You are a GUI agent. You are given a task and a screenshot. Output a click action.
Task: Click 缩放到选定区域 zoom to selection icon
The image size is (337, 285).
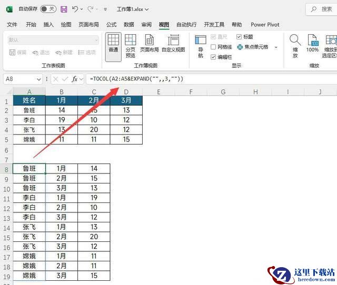point(330,46)
